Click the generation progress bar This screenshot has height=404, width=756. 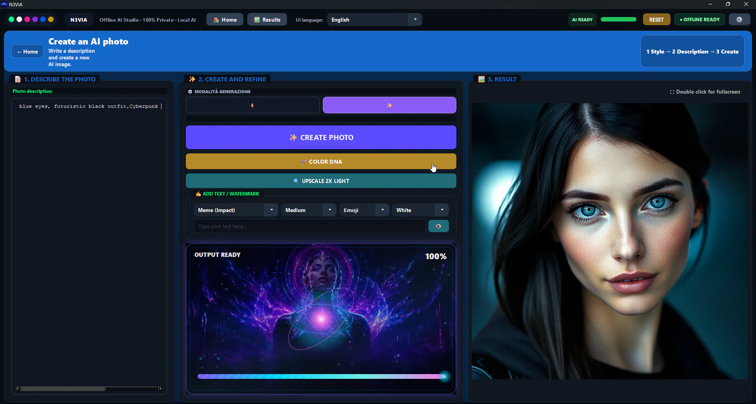coord(321,376)
